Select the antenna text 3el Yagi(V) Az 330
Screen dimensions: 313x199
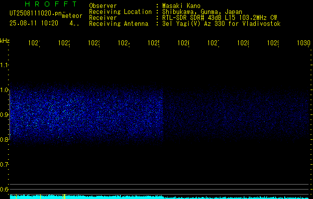tap(195, 24)
